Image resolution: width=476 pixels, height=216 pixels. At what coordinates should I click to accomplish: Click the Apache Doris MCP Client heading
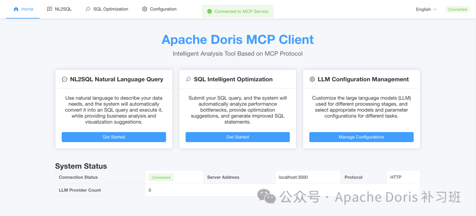[x=238, y=40]
